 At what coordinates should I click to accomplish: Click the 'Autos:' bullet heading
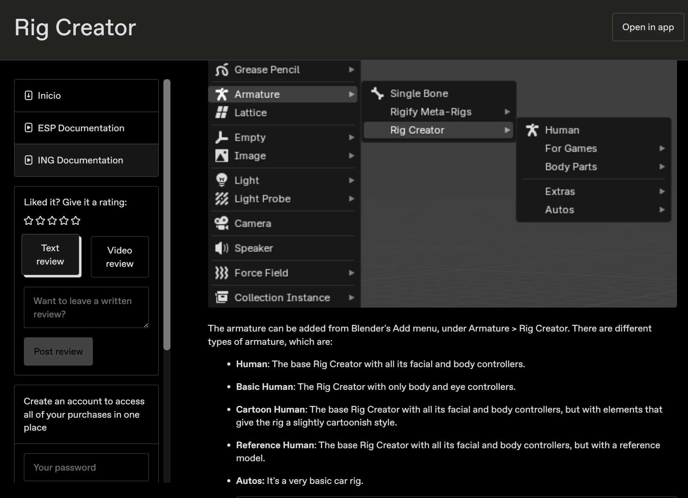[x=250, y=481]
